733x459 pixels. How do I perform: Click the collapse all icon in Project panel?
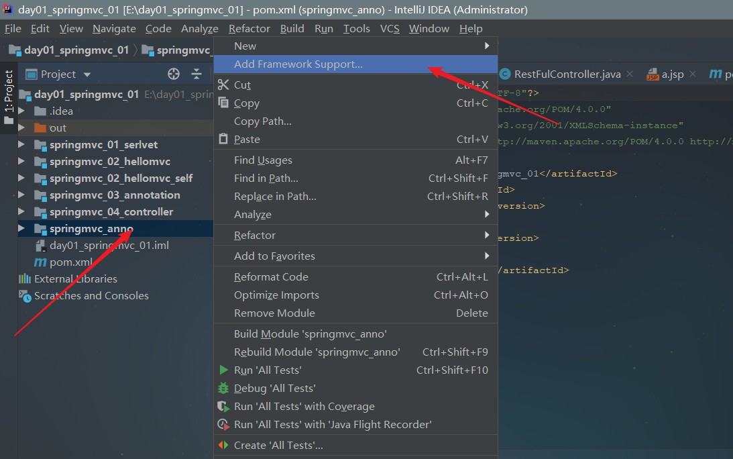coord(196,74)
